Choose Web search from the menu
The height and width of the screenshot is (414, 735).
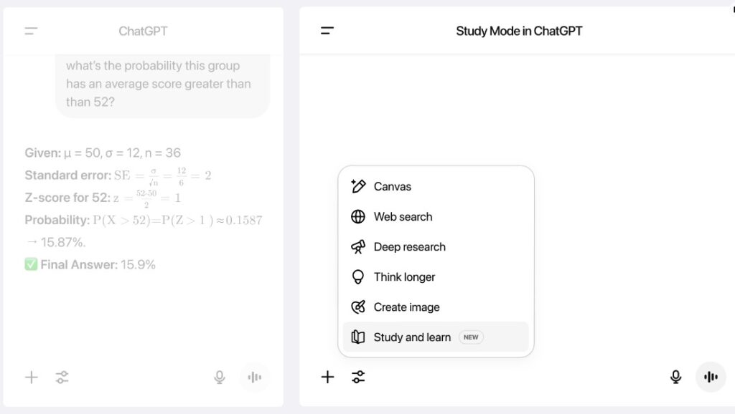tap(402, 216)
